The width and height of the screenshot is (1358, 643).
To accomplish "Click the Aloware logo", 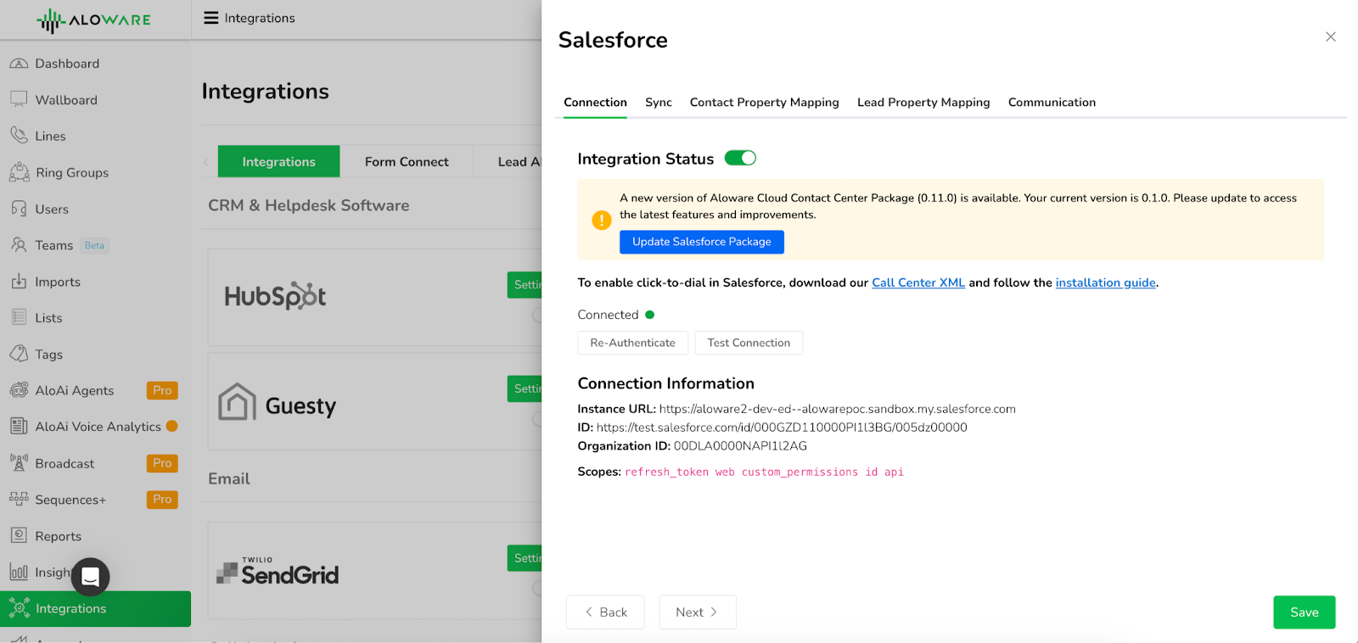I will 93,20.
